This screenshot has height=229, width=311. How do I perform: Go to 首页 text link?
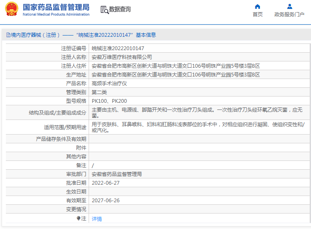click(257, 15)
